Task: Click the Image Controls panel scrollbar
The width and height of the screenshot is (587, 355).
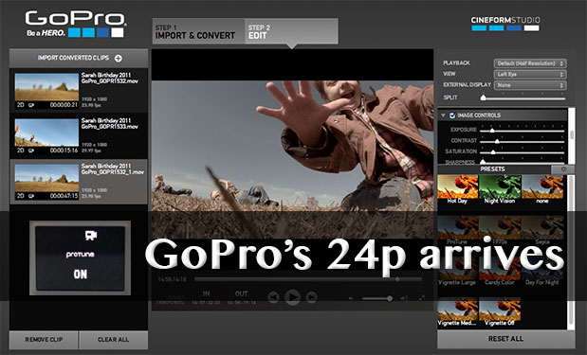Action: click(571, 135)
